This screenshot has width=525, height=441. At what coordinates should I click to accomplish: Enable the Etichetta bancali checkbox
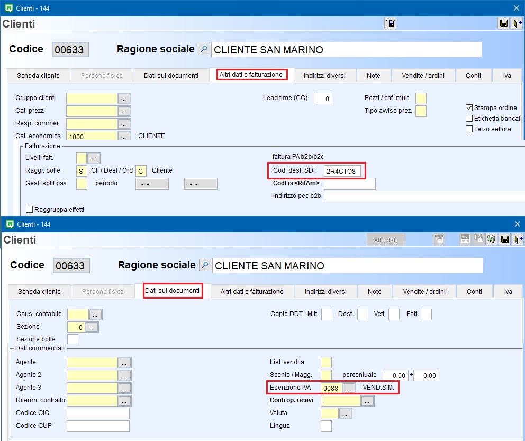(469, 119)
